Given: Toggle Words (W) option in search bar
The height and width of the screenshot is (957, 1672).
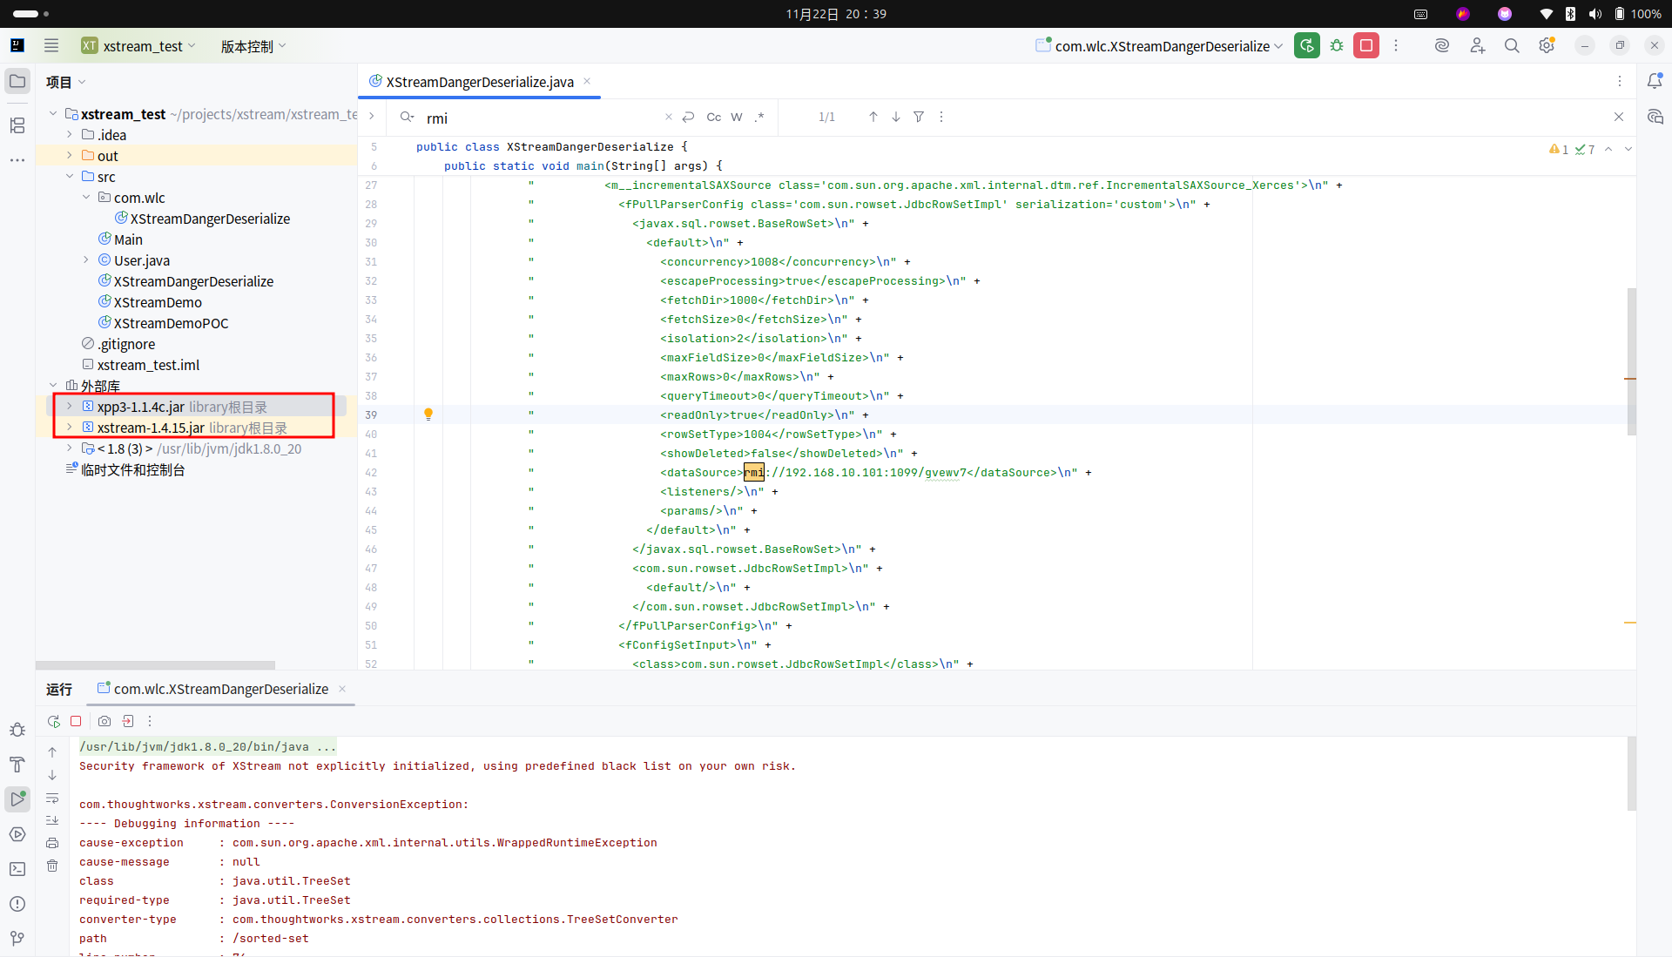Looking at the screenshot, I should click(737, 118).
